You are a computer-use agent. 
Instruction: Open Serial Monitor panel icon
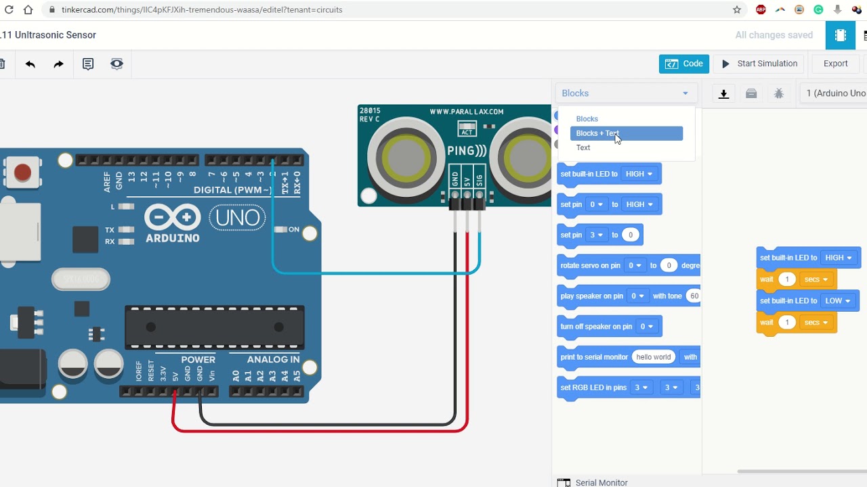(x=564, y=483)
